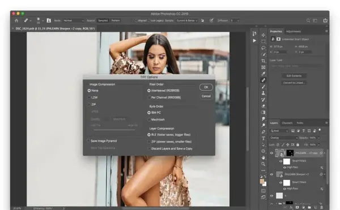
Task: Add layer style with fx icon
Action: tap(291, 207)
